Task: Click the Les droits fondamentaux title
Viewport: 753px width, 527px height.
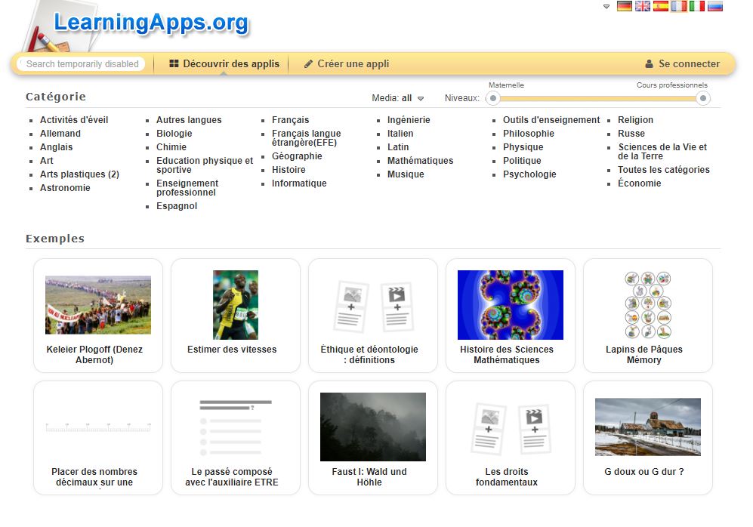Action: tap(507, 477)
